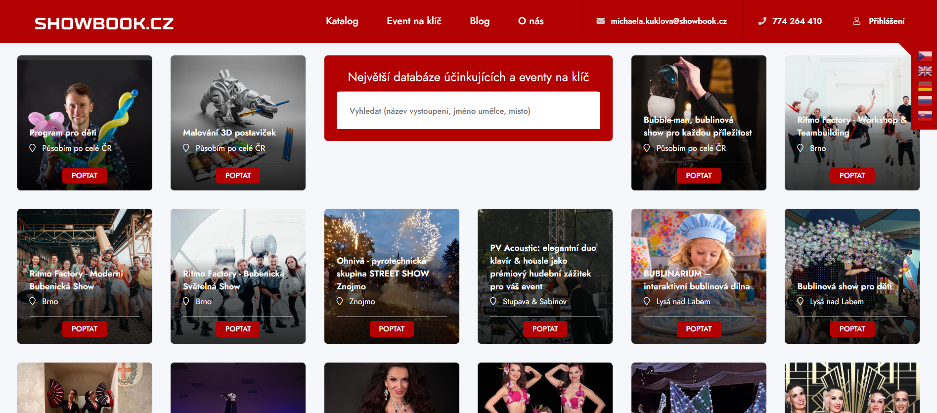Screen dimensions: 937x413
Task: Click POPTAT on Ritmo Factory Workshop & Teambuilding
Action: click(x=852, y=176)
